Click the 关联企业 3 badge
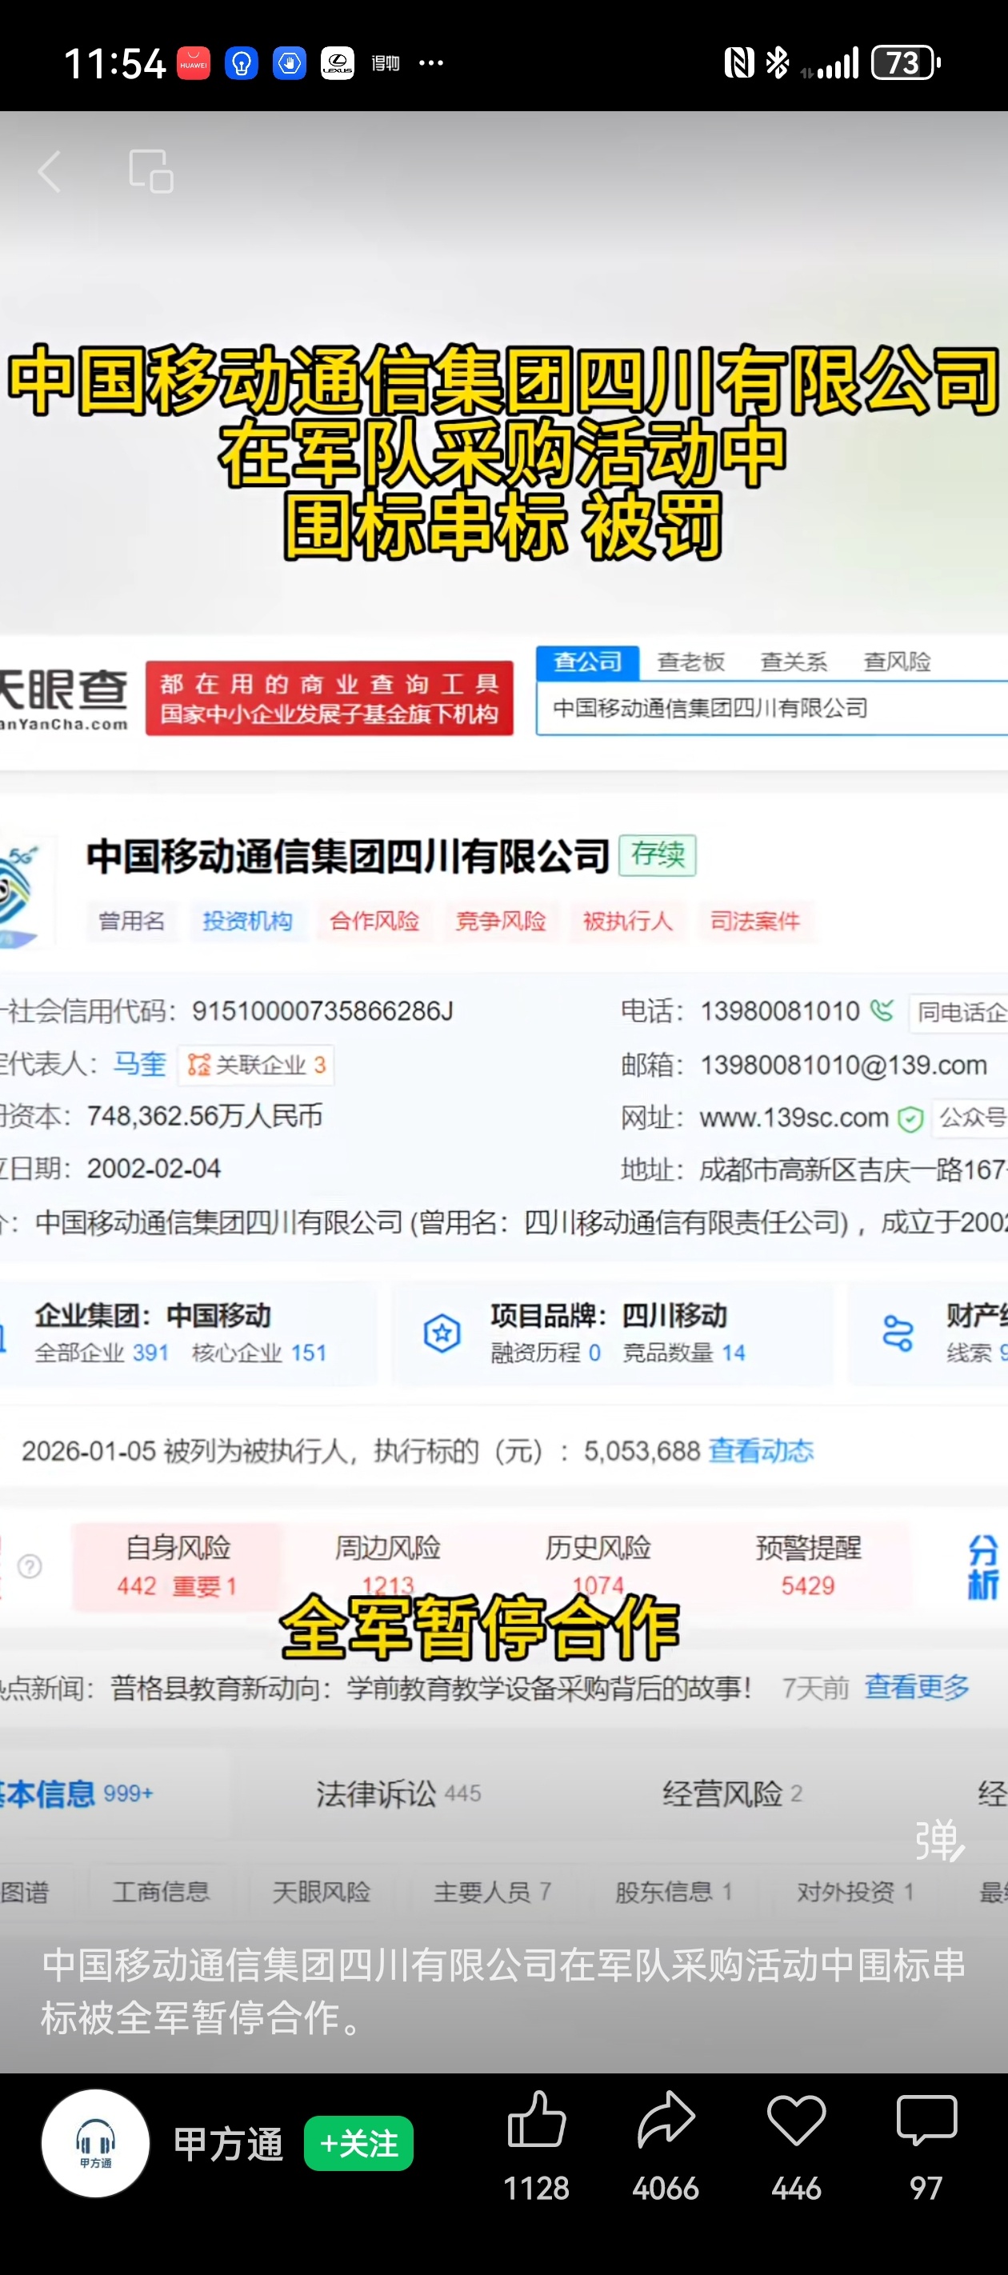 (x=256, y=1065)
